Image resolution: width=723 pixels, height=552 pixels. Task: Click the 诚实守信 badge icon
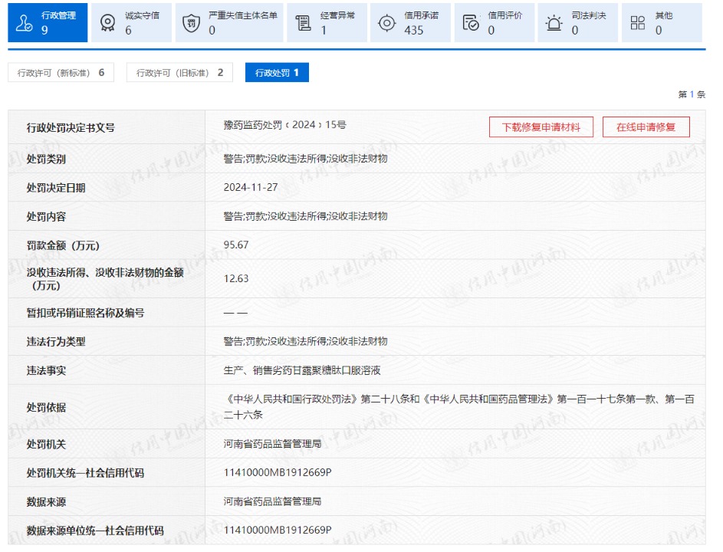pos(107,22)
